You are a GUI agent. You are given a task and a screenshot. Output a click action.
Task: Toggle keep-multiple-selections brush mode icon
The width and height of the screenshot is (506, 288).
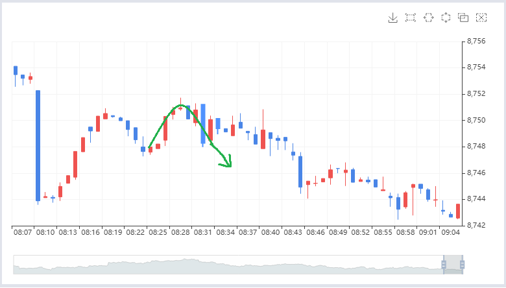point(463,18)
